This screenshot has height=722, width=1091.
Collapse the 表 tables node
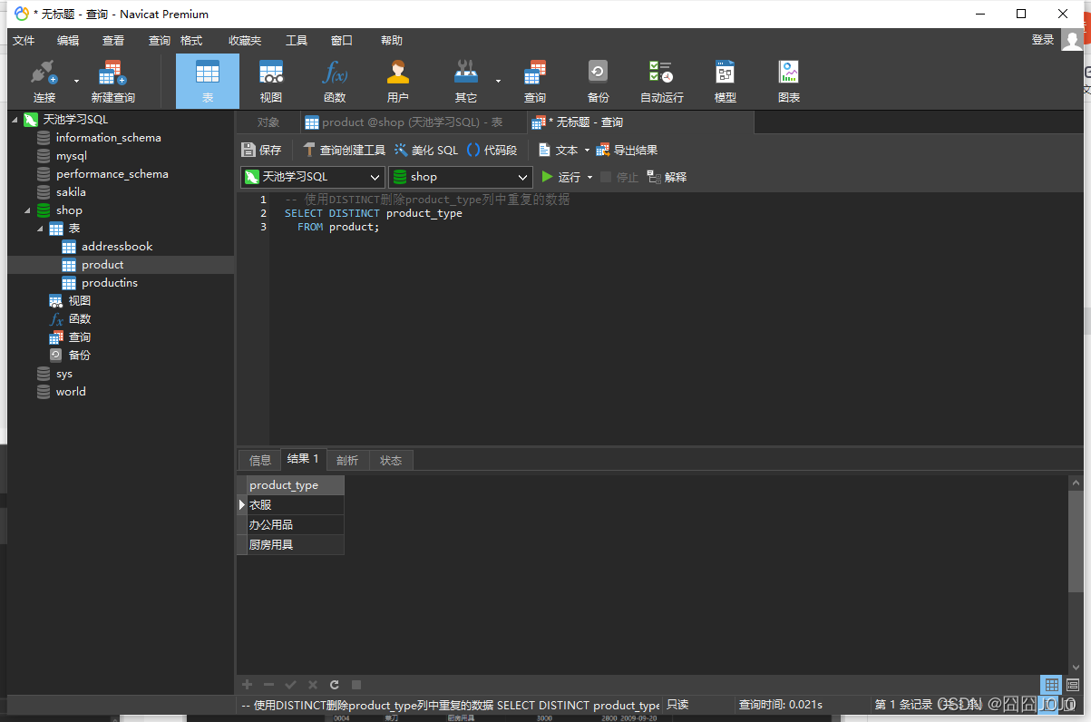pos(40,229)
